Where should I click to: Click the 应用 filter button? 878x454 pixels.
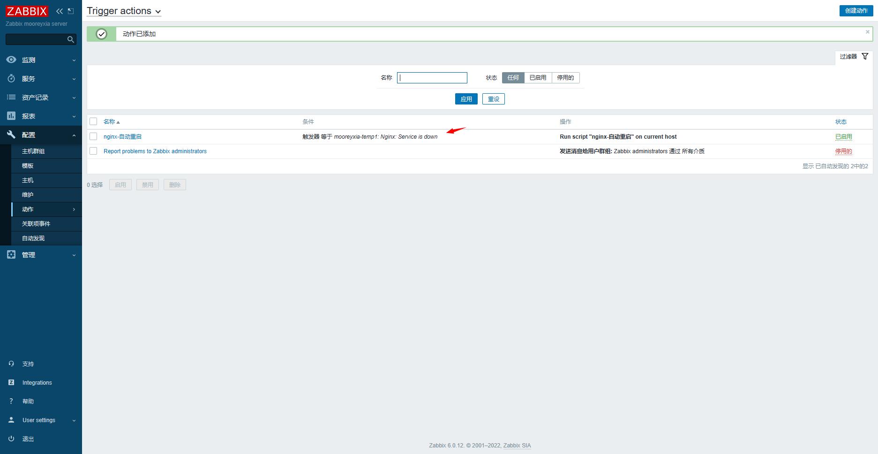466,99
